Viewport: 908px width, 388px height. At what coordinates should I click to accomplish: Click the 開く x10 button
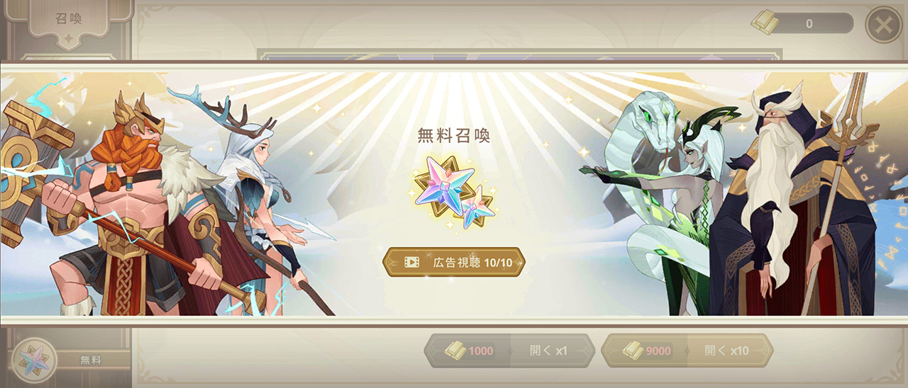point(729,350)
